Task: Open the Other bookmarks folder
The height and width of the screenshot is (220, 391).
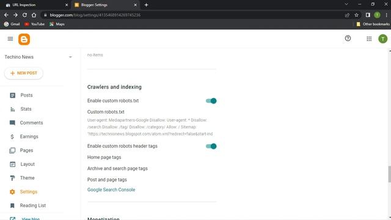Action: [x=373, y=24]
